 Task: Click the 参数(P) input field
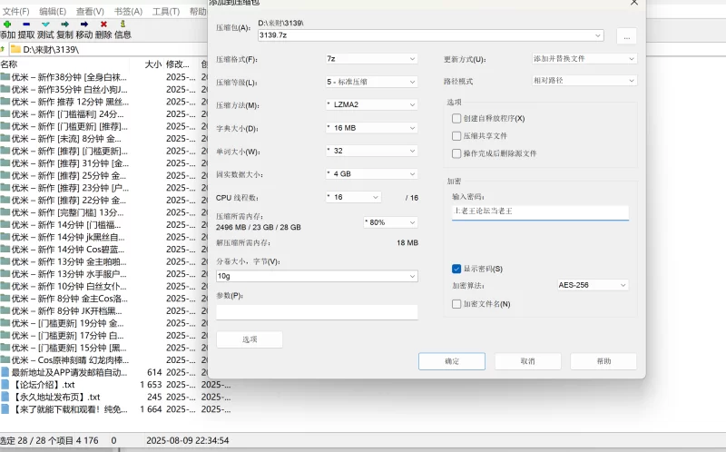(x=317, y=312)
